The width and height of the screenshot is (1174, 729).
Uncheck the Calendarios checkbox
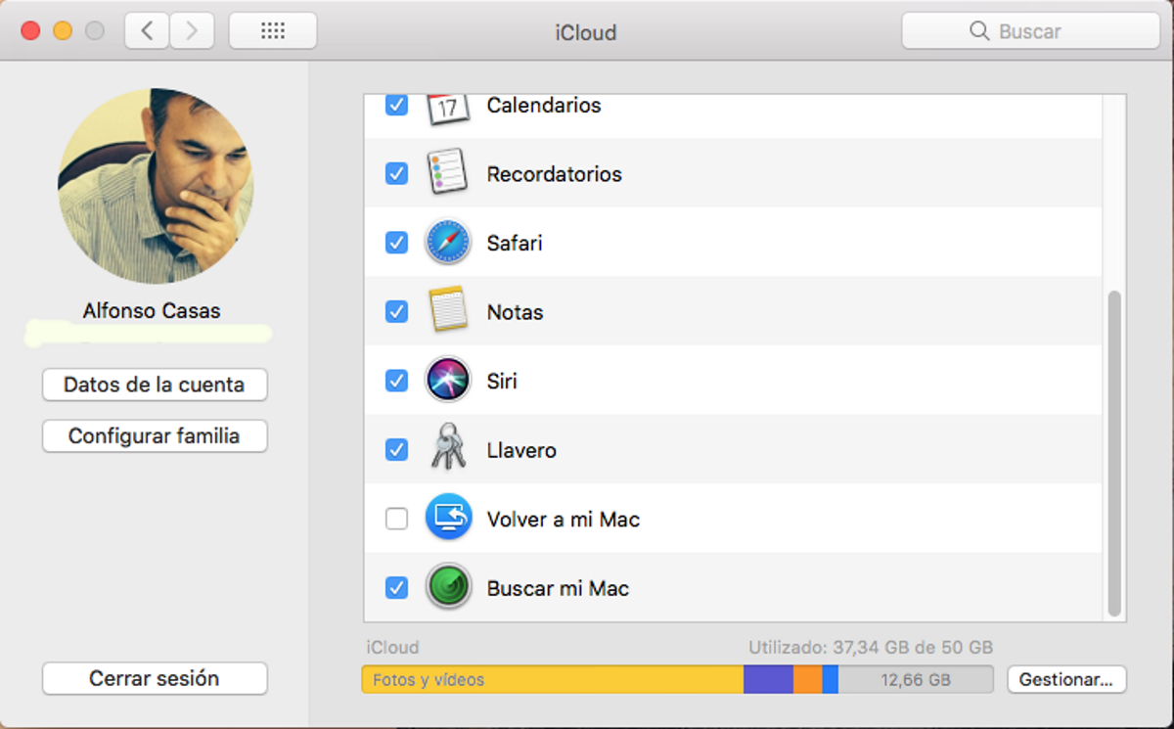click(396, 105)
